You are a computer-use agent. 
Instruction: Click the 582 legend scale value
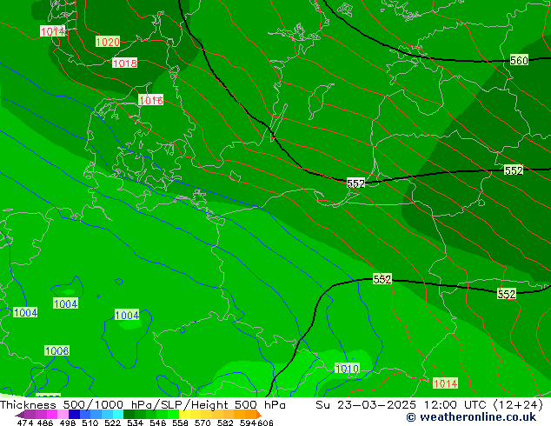pos(225,423)
